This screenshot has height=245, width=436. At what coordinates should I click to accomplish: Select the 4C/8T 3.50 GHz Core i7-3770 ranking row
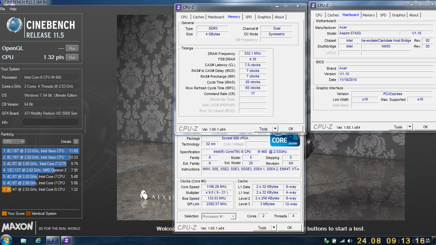40,164
